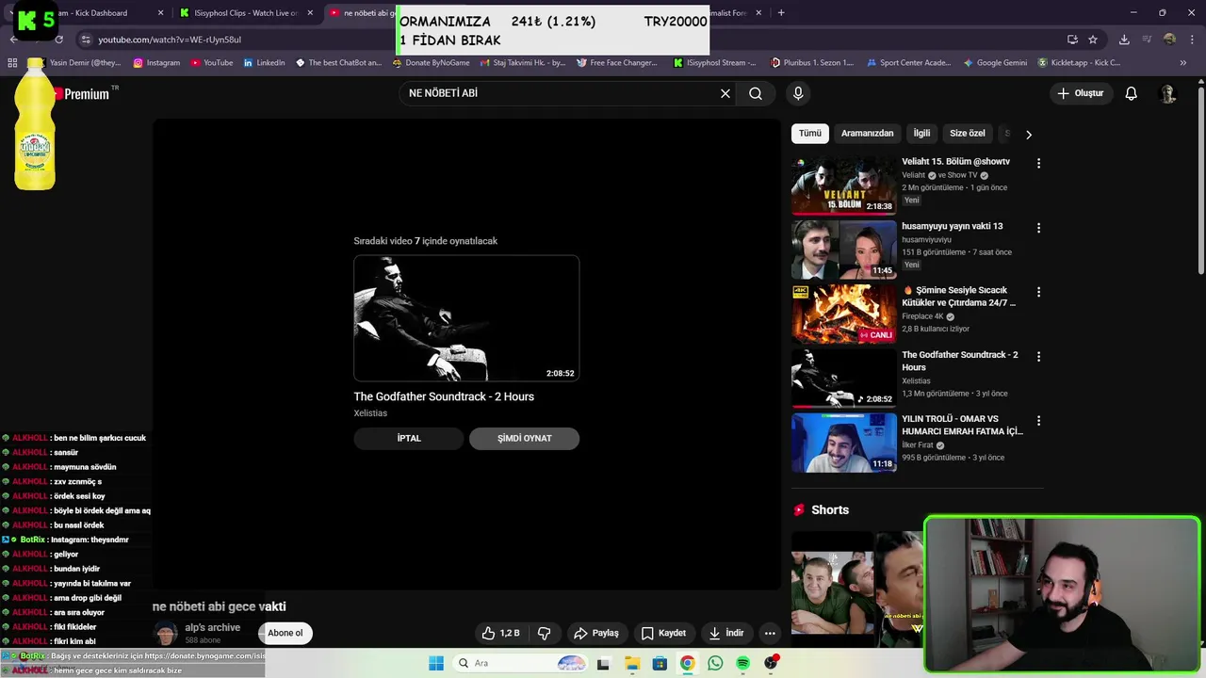Open Windows Start menu
Image resolution: width=1206 pixels, height=678 pixels.
pos(435,663)
